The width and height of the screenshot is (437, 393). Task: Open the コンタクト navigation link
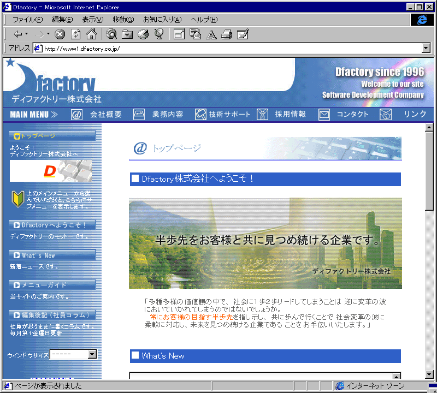[352, 115]
